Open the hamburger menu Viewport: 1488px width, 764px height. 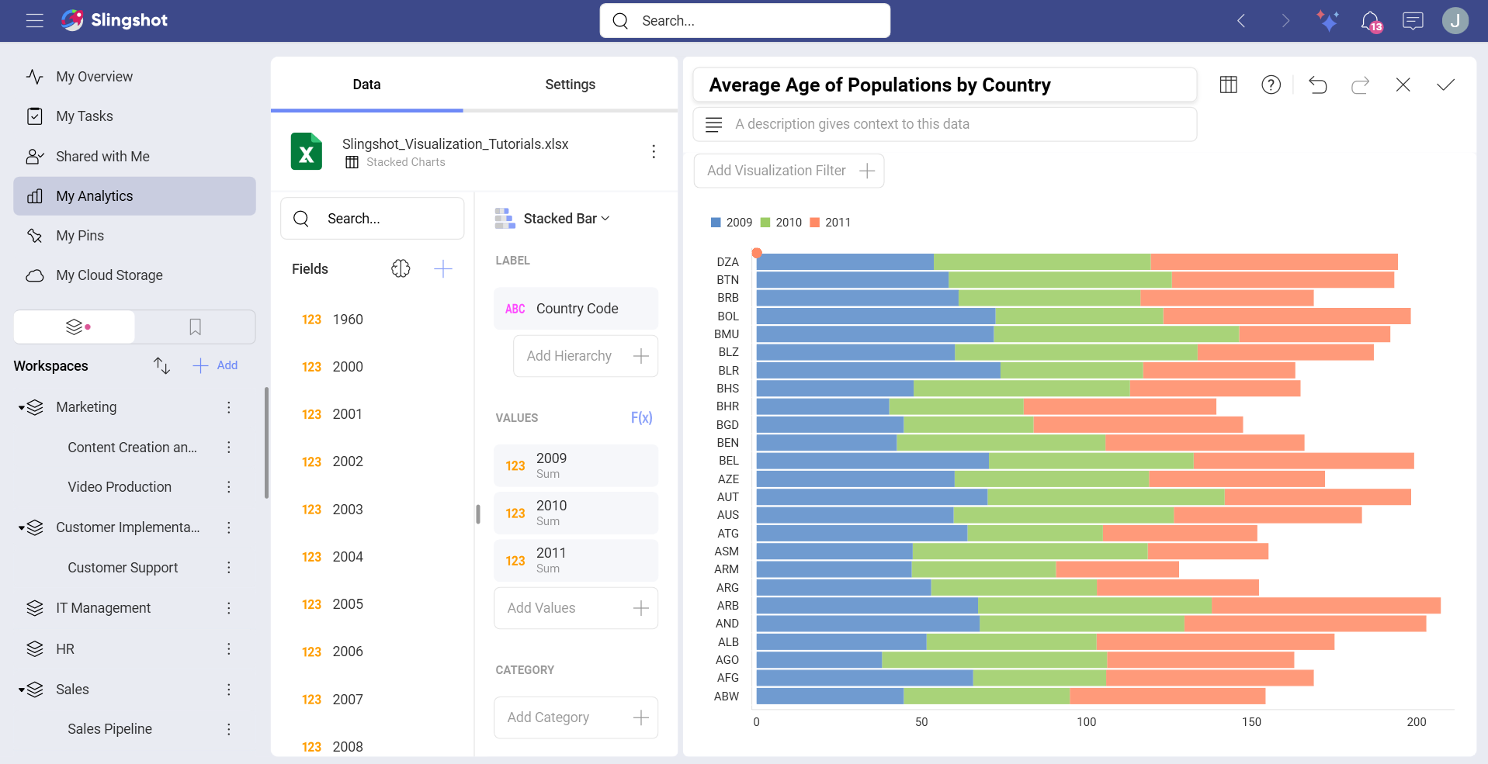[34, 21]
